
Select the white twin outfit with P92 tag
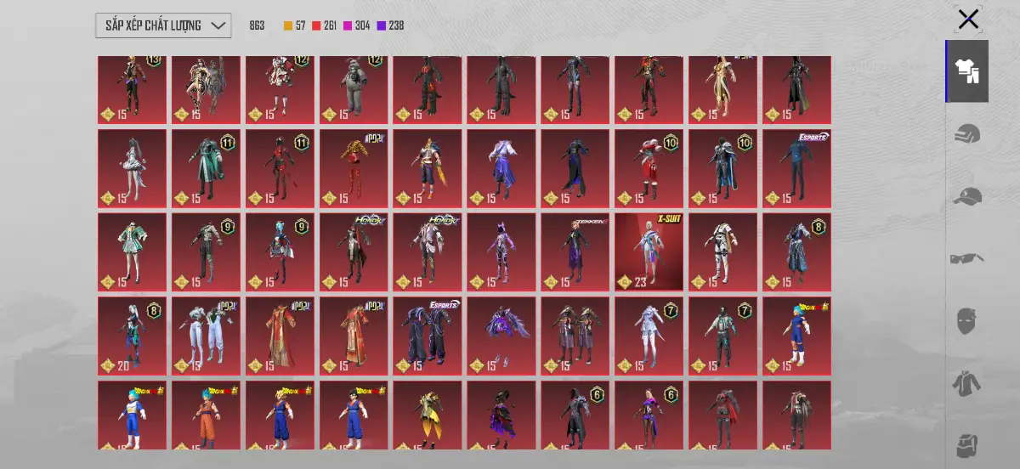pyautogui.click(x=206, y=336)
